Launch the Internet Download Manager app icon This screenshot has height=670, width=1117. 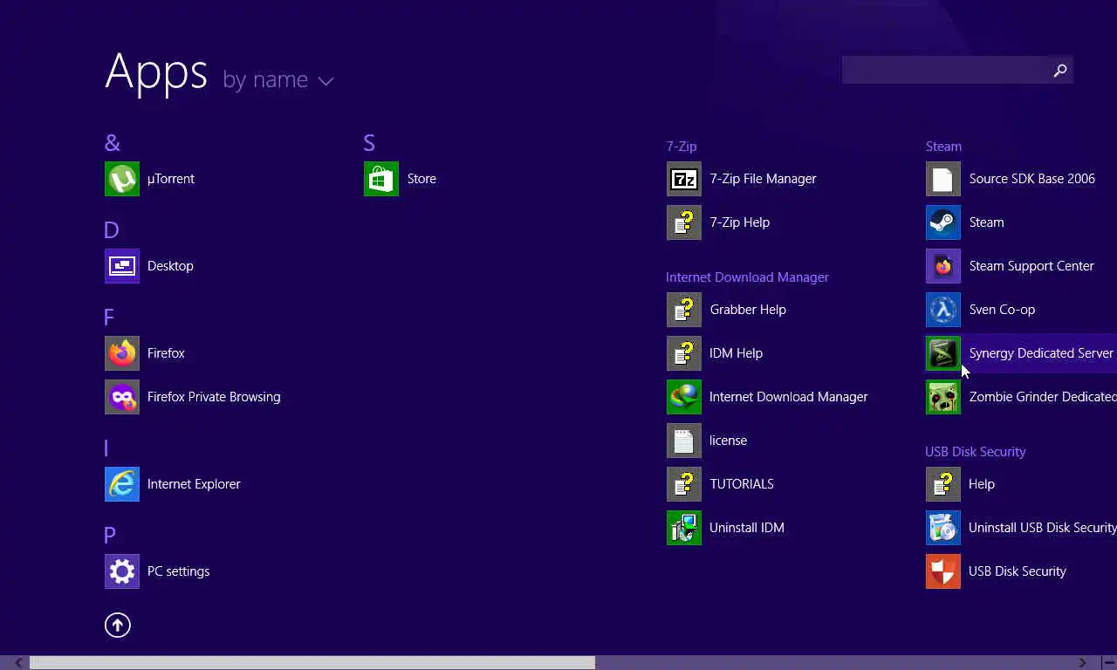[684, 397]
